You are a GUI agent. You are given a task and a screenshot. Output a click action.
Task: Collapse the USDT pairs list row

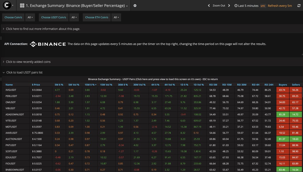click(x=24, y=72)
